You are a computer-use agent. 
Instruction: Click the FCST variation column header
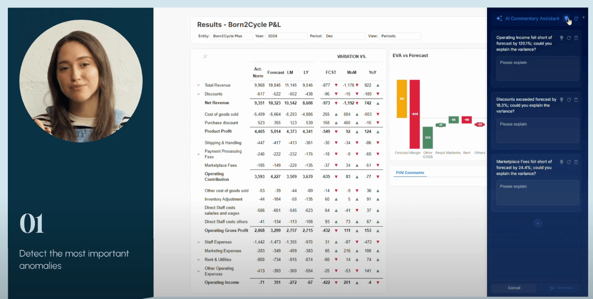pyautogui.click(x=331, y=72)
